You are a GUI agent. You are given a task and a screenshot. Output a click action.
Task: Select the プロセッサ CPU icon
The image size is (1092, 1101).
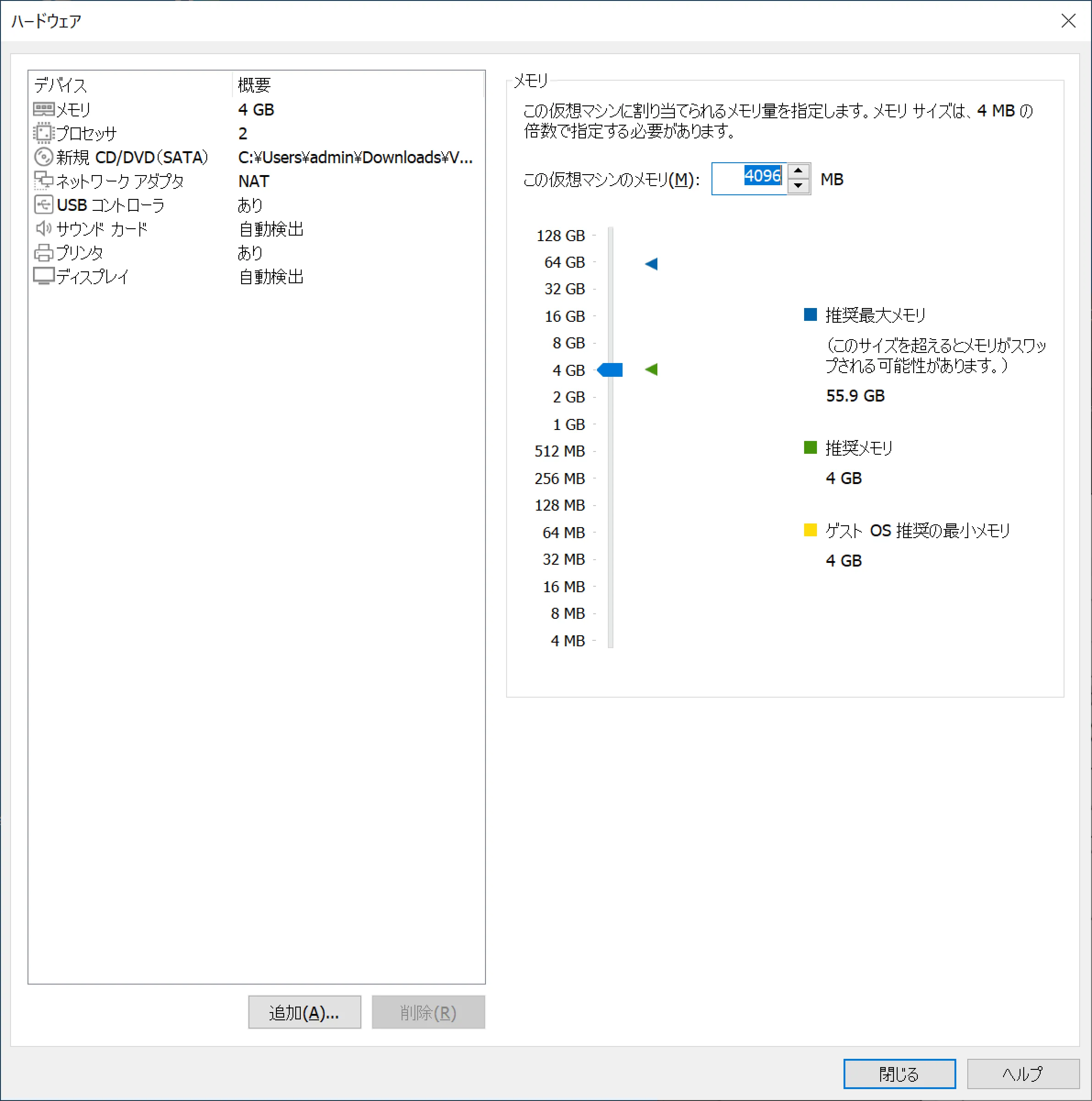(43, 133)
